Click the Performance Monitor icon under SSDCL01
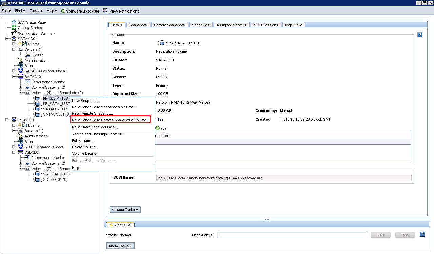The height and width of the screenshot is (254, 434). click(27, 158)
